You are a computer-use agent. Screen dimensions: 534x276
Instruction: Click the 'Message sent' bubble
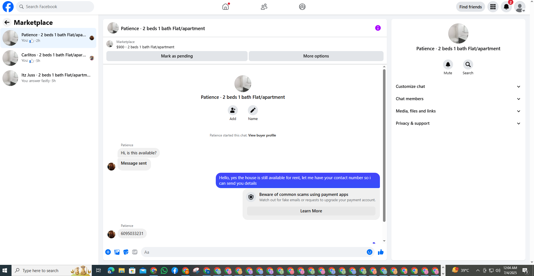click(134, 164)
